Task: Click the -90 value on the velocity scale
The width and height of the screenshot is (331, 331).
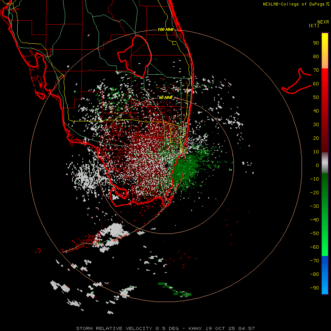Action: pyautogui.click(x=314, y=288)
